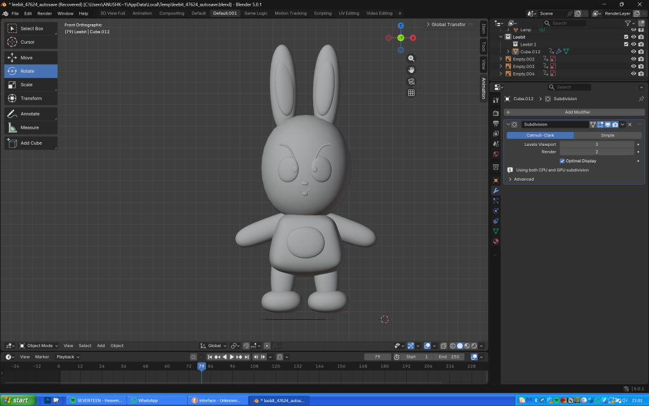This screenshot has height=406, width=649.
Task: Select the Simple subdivision type
Action: tap(607, 135)
